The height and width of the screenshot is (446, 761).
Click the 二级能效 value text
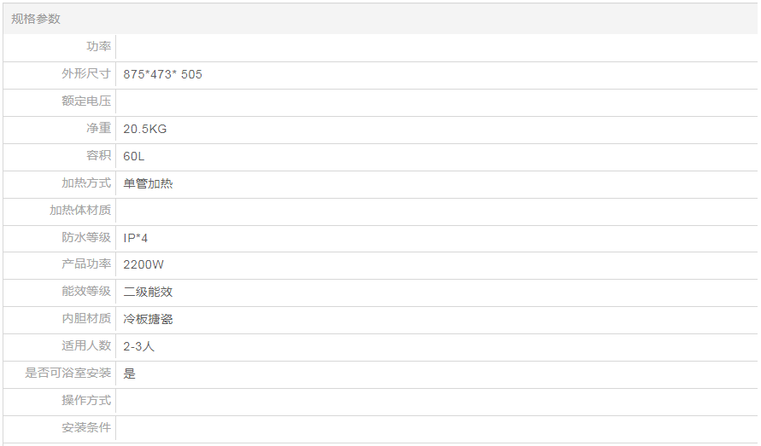pyautogui.click(x=148, y=292)
